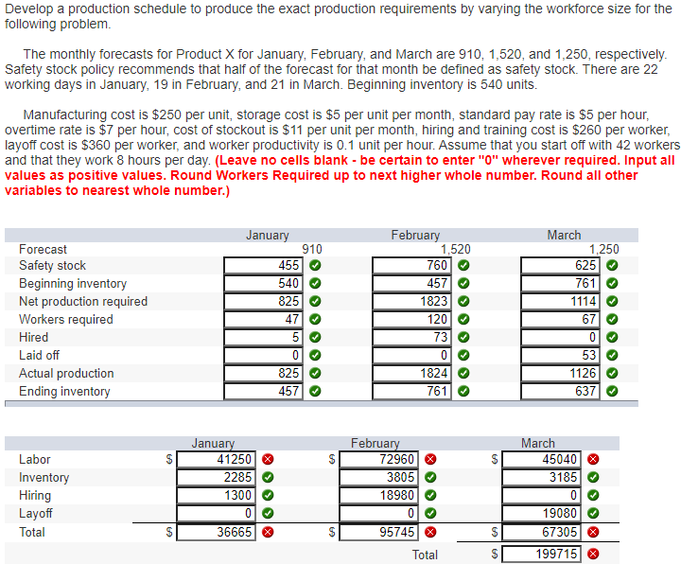Edit March Ending inventory field 637
Screen dimensions: 681x564
pyautogui.click(x=560, y=392)
